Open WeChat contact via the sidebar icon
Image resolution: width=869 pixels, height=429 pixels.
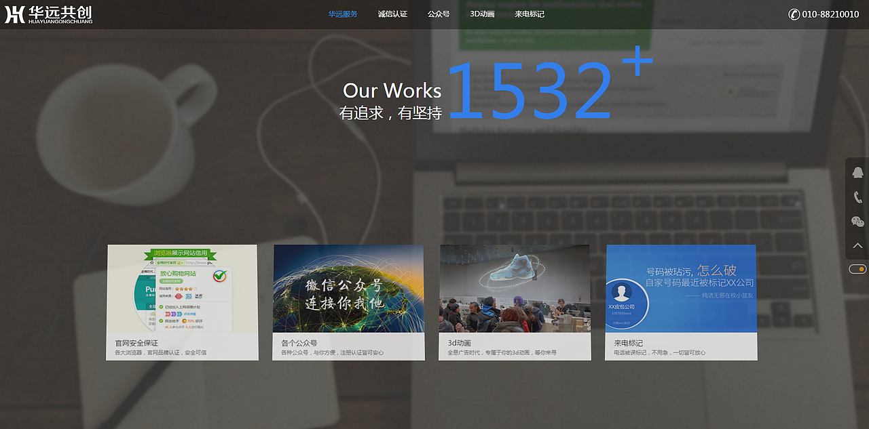(857, 221)
